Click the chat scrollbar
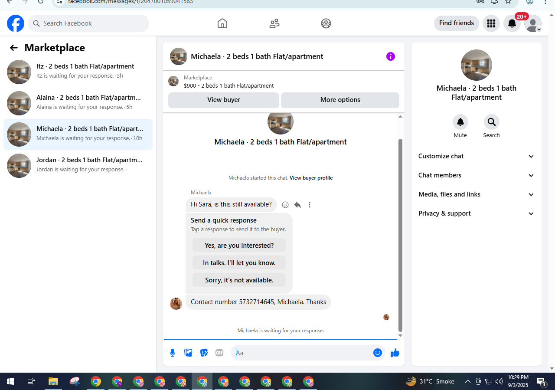 tap(400, 235)
